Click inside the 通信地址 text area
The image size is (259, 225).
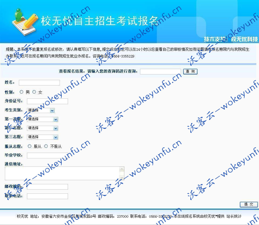(x=62, y=173)
